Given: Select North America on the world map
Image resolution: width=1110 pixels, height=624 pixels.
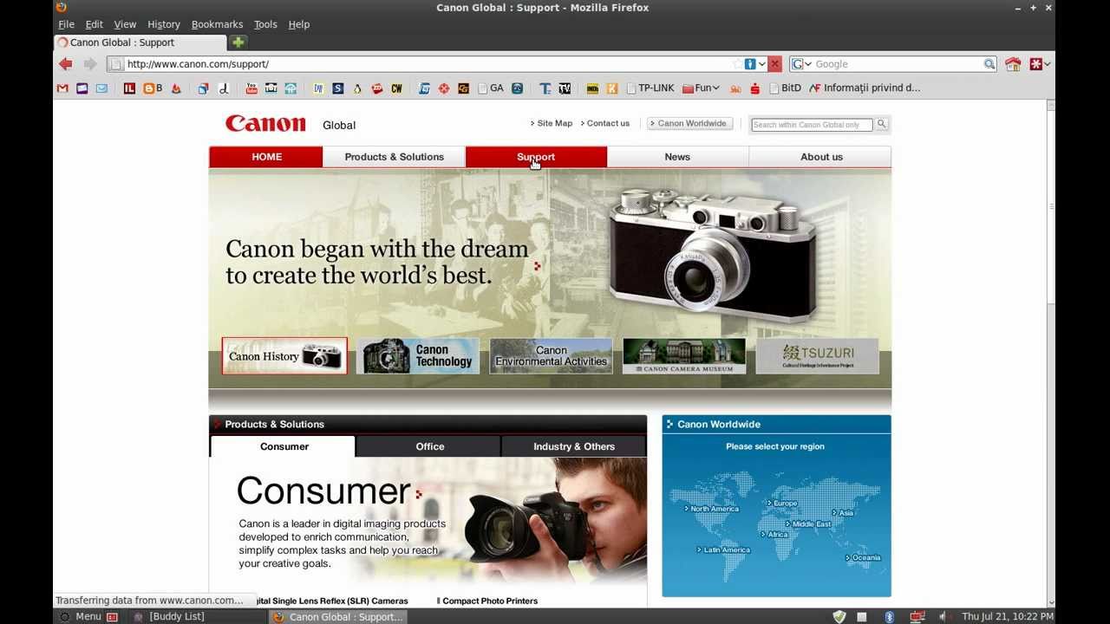Looking at the screenshot, I should click(x=712, y=509).
